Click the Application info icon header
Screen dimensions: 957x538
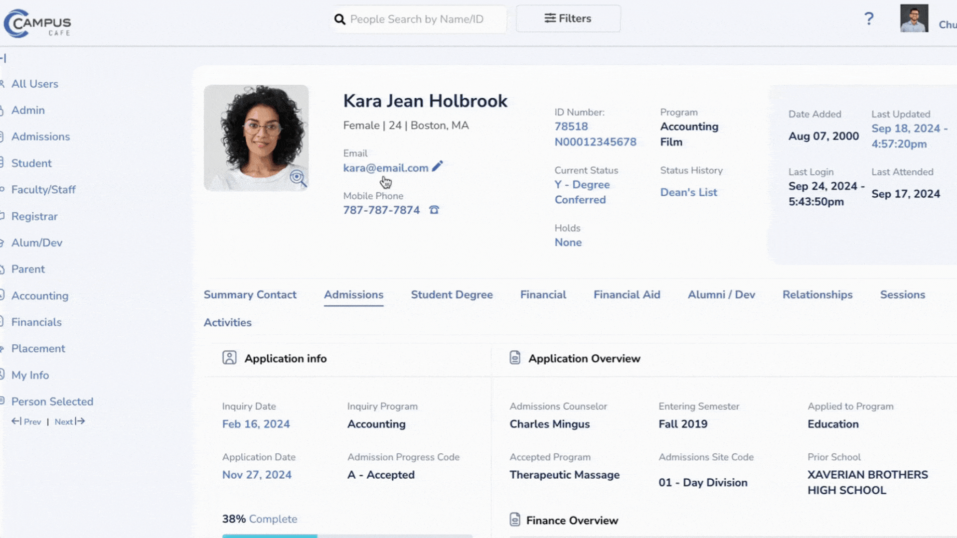tap(230, 358)
